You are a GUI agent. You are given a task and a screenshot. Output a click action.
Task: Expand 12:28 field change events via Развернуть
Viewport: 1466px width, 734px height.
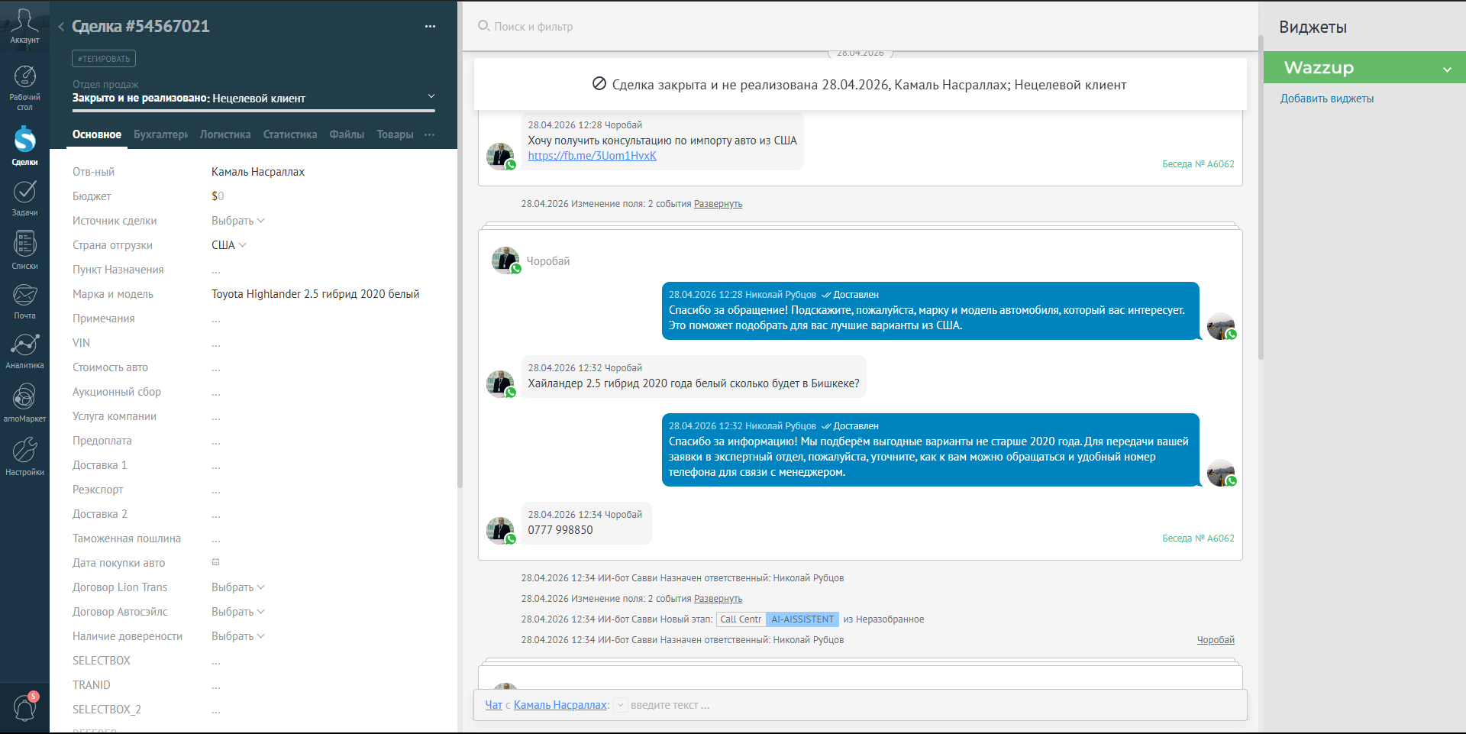pos(718,204)
